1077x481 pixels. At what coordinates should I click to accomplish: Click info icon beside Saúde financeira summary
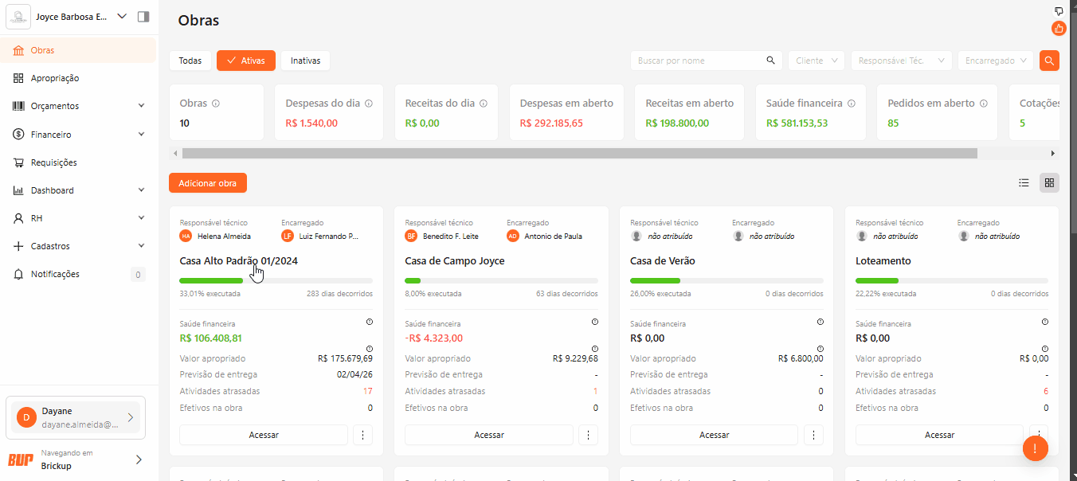click(x=851, y=104)
